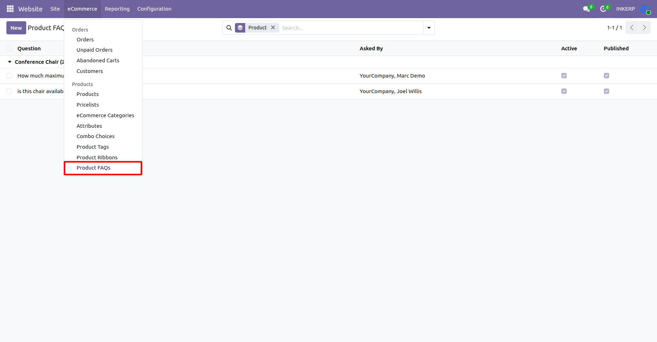Click the Website app title

pos(30,9)
